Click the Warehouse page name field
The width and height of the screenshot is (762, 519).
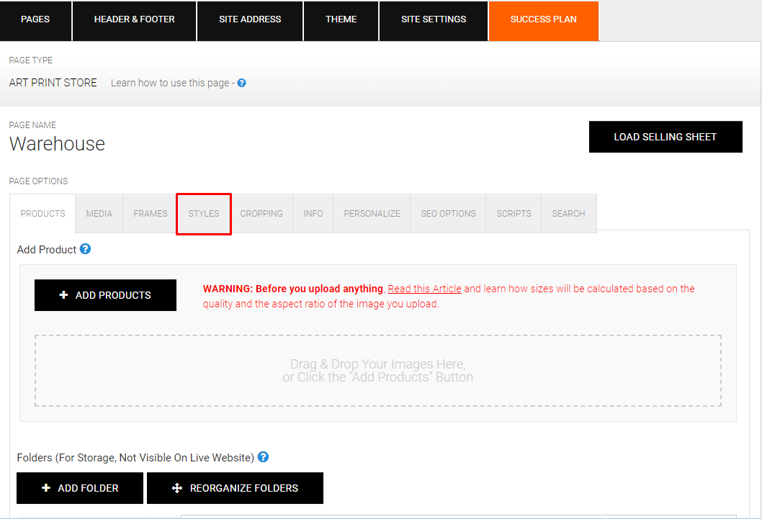(57, 144)
